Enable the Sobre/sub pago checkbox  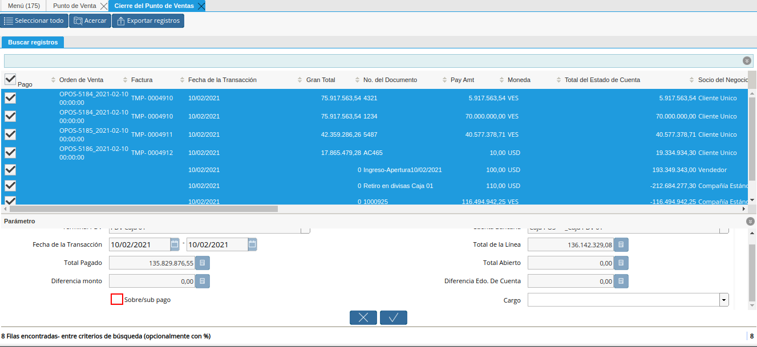117,299
